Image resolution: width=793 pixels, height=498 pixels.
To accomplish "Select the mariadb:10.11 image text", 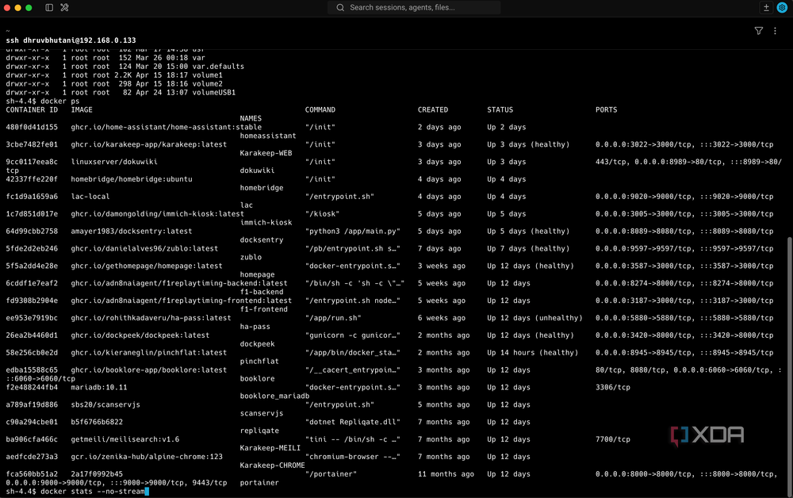I will [x=99, y=387].
